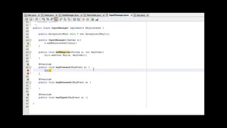Image resolution: width=227 pixels, height=128 pixels.
Task: Jump to the last edit location icon
Action: (x=27, y=19)
